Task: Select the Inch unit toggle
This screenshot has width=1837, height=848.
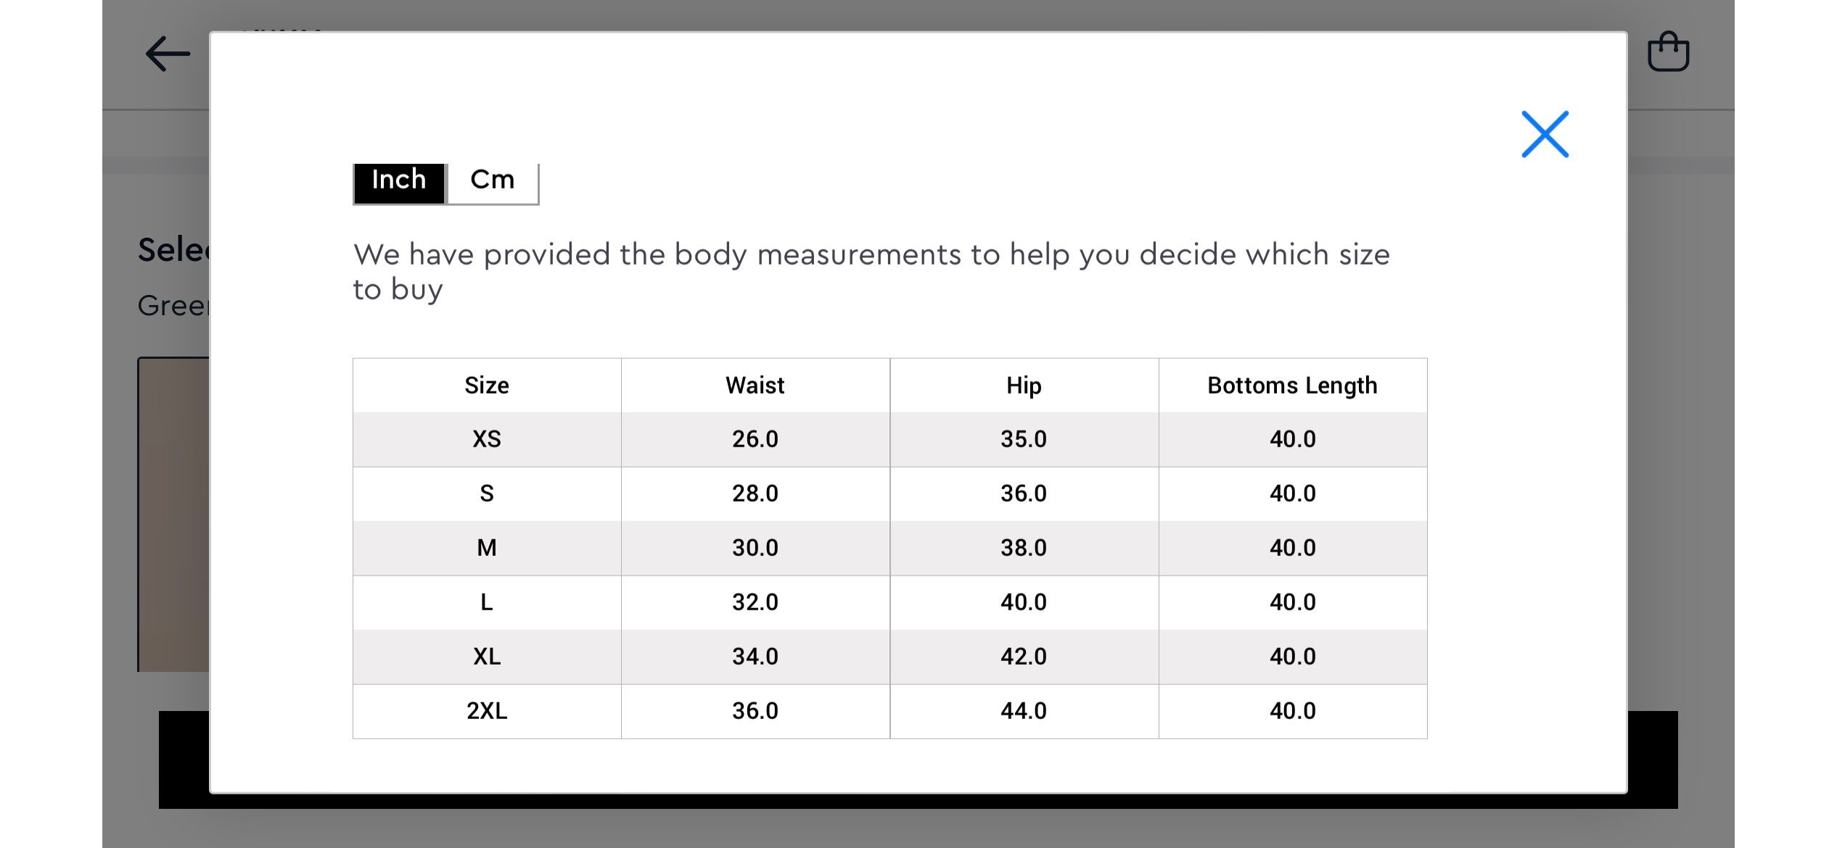Action: point(399,180)
